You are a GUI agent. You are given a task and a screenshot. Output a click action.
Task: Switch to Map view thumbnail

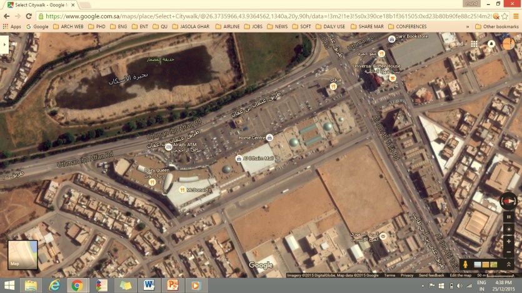23,255
